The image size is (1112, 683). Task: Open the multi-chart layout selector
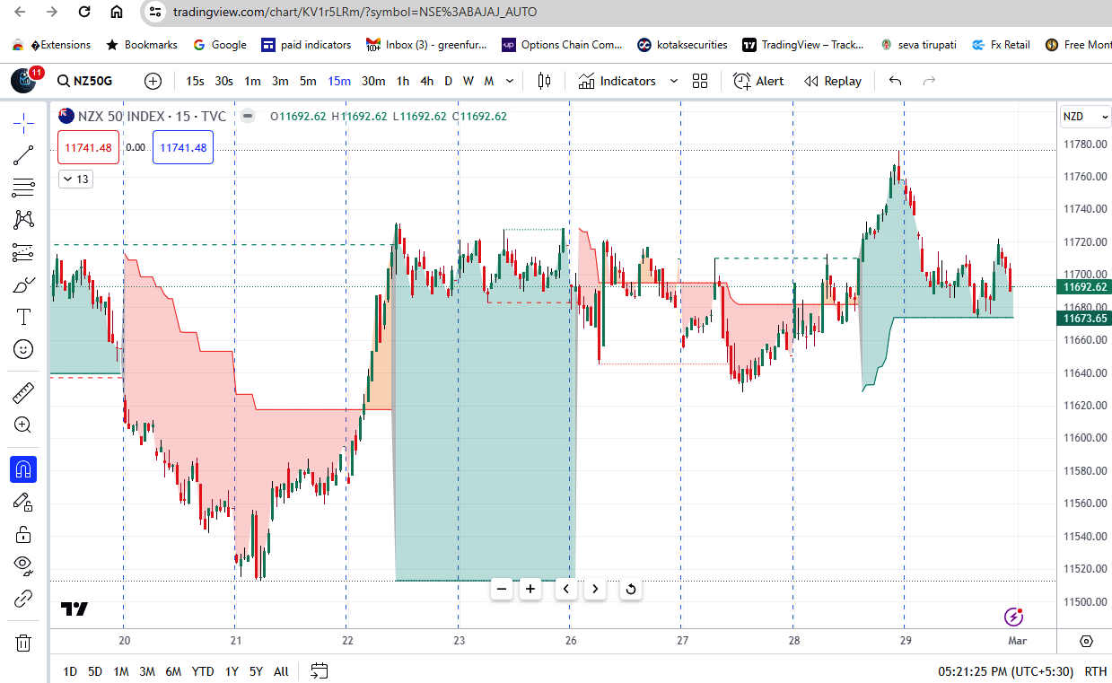tap(700, 81)
